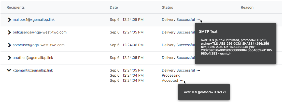
Task: Select recipient bulkuserqa@nqa-west-two.com
Action: (x=39, y=32)
